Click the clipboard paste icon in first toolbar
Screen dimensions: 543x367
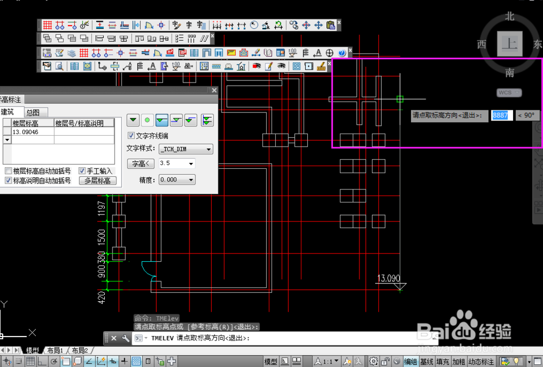click(x=331, y=25)
